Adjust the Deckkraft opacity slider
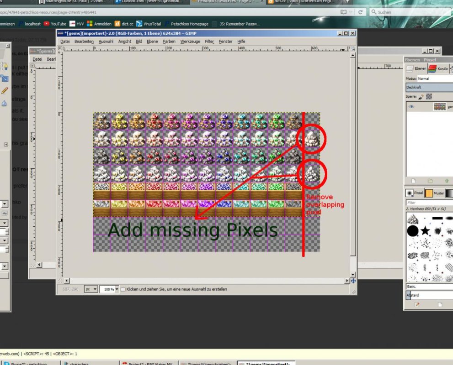This screenshot has width=453, height=365. 429,87
